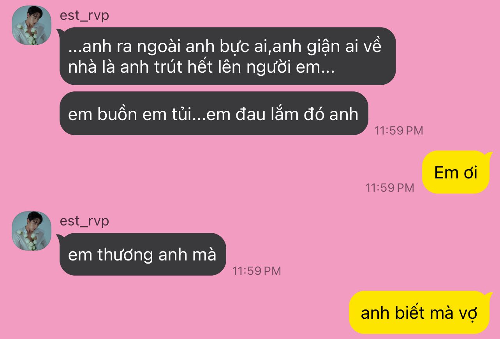Viewport: 500px width, 339px height.
Task: Select the 'em thương anh mà' message bubble
Action: click(x=143, y=254)
